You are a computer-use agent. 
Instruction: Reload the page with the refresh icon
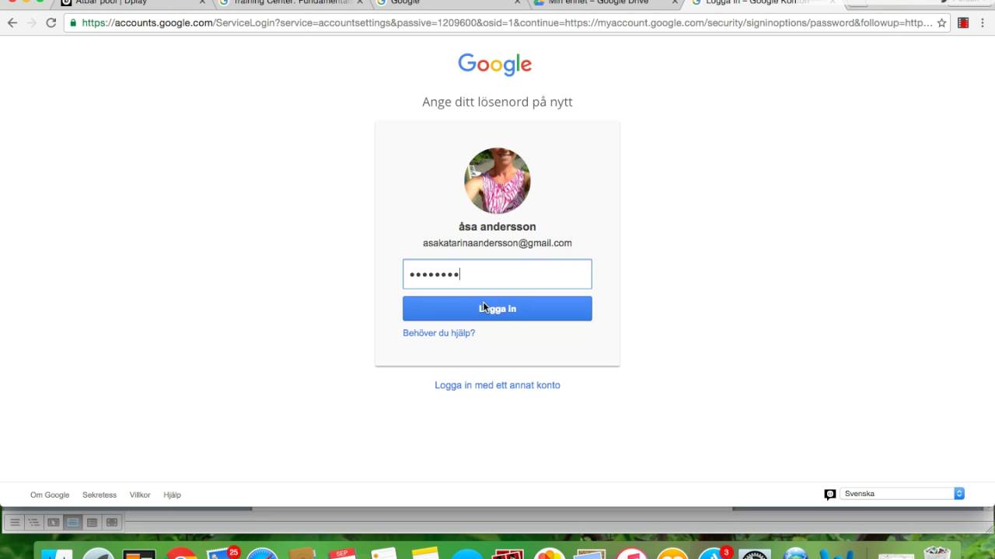[x=51, y=23]
